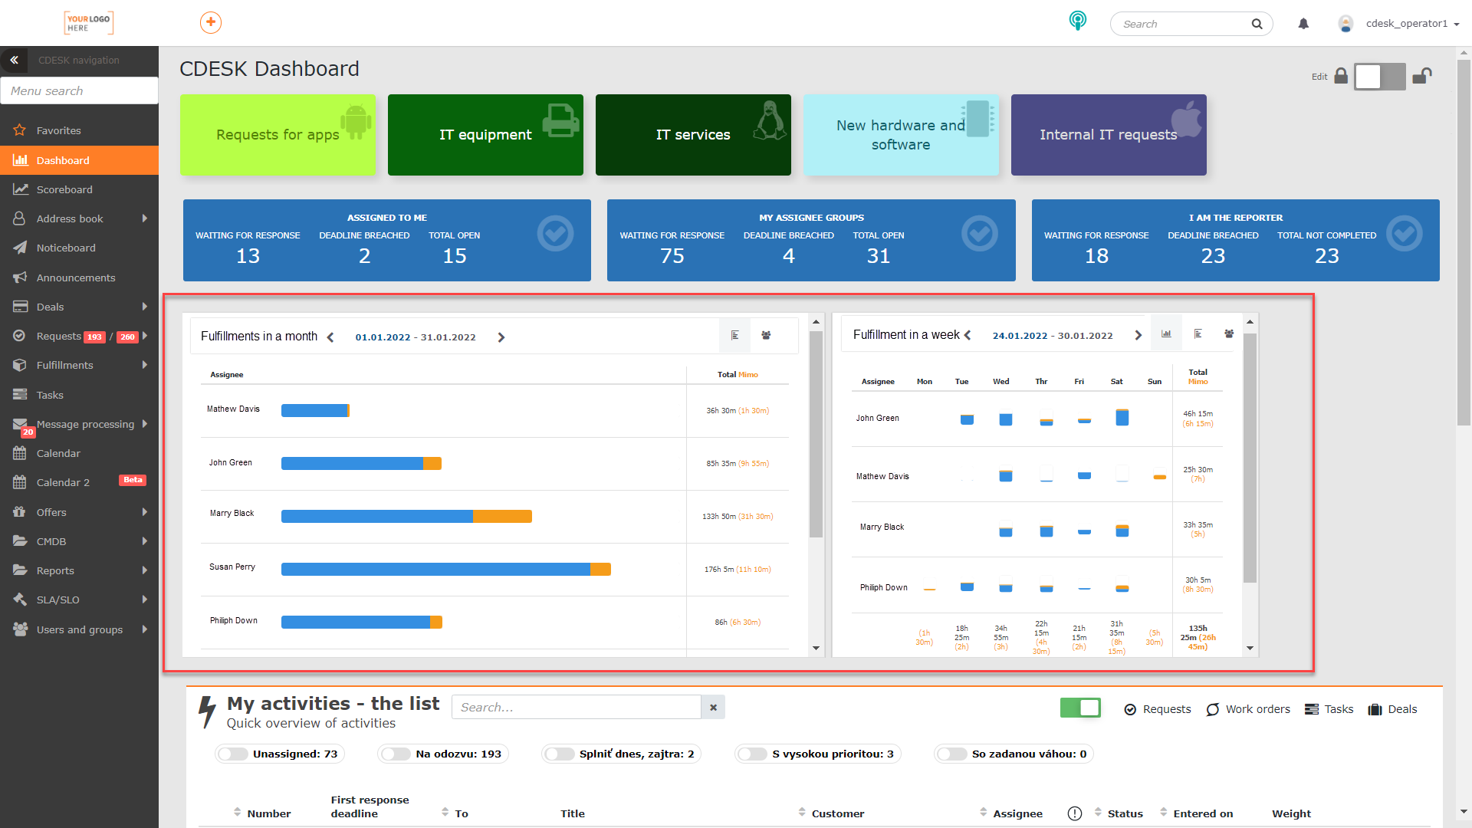This screenshot has height=828, width=1472.
Task: Show group view in Fulfillments in a month
Action: (x=766, y=336)
